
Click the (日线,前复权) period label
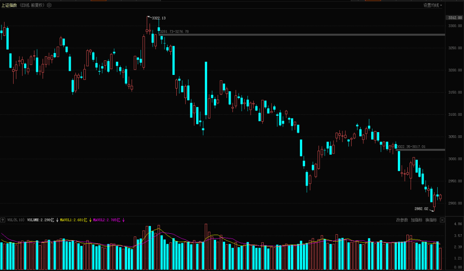(32, 5)
